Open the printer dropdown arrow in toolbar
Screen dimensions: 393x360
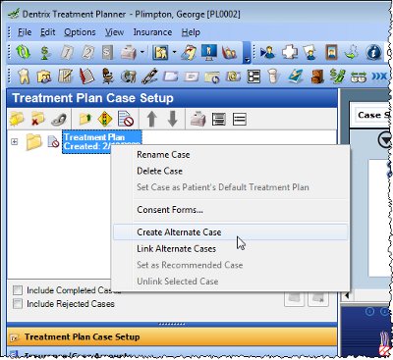142,52
